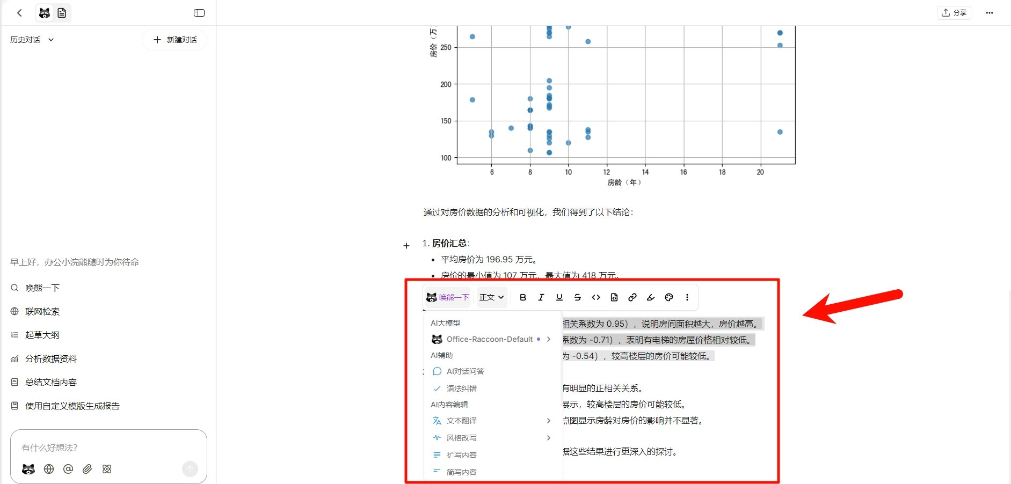This screenshot has height=484, width=1011.
Task: Attach a file with the paperclip icon
Action: [x=87, y=469]
